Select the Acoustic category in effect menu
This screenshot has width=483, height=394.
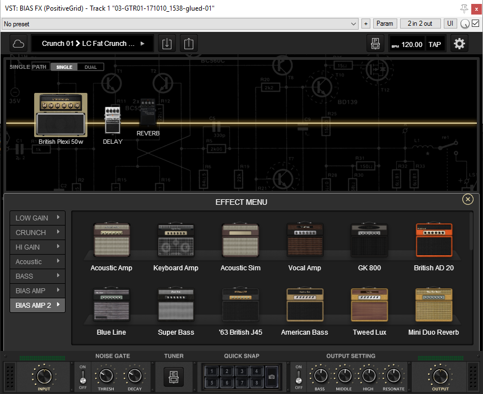[x=38, y=261]
